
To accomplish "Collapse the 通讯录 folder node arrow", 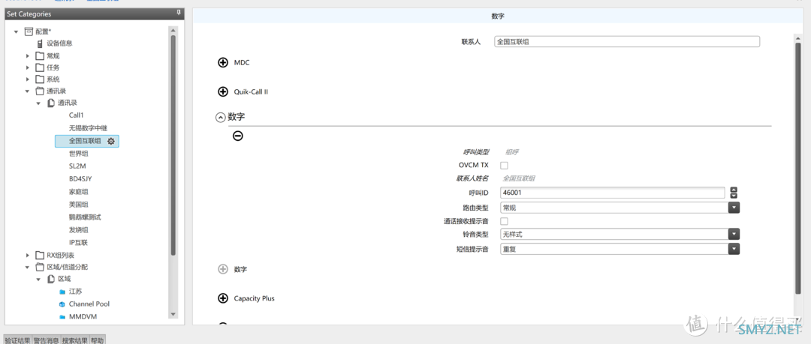I will [x=28, y=91].
